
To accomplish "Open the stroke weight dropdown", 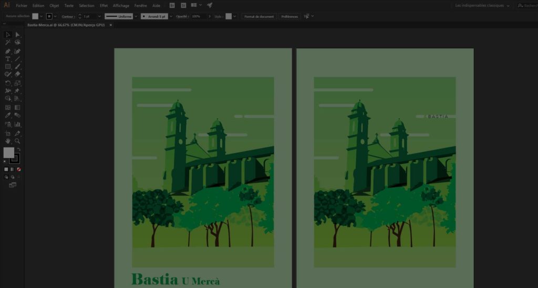I will 100,16.
